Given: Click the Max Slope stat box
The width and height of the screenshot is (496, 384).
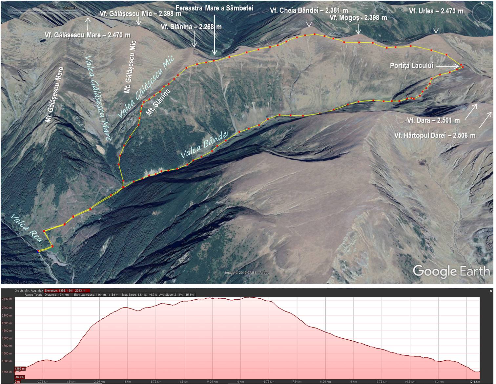Looking at the screenshot, I should click(x=139, y=295).
